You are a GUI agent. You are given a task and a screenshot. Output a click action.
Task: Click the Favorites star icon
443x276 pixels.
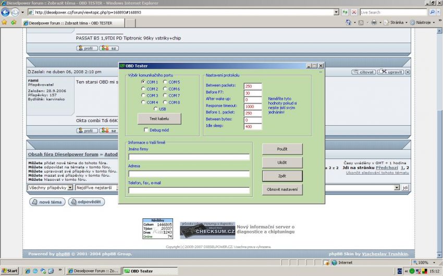pos(5,22)
